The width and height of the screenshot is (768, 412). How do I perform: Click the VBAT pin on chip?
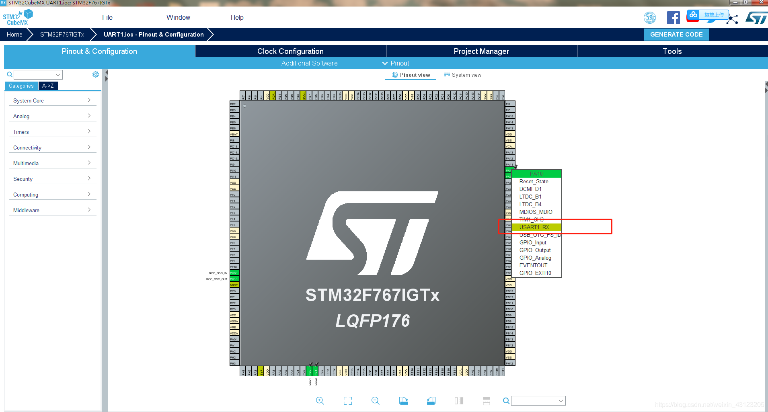tap(234, 134)
